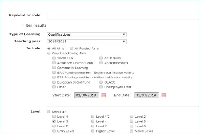Check the Community Learning checkbox
The height and width of the screenshot is (134, 199).
pos(54,68)
